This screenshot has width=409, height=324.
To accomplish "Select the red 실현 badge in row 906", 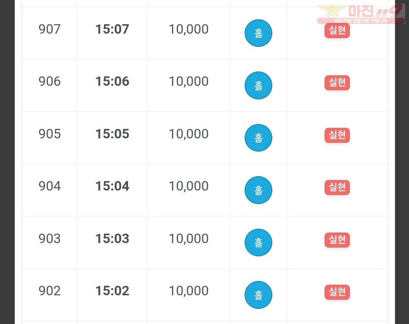I will click(337, 83).
